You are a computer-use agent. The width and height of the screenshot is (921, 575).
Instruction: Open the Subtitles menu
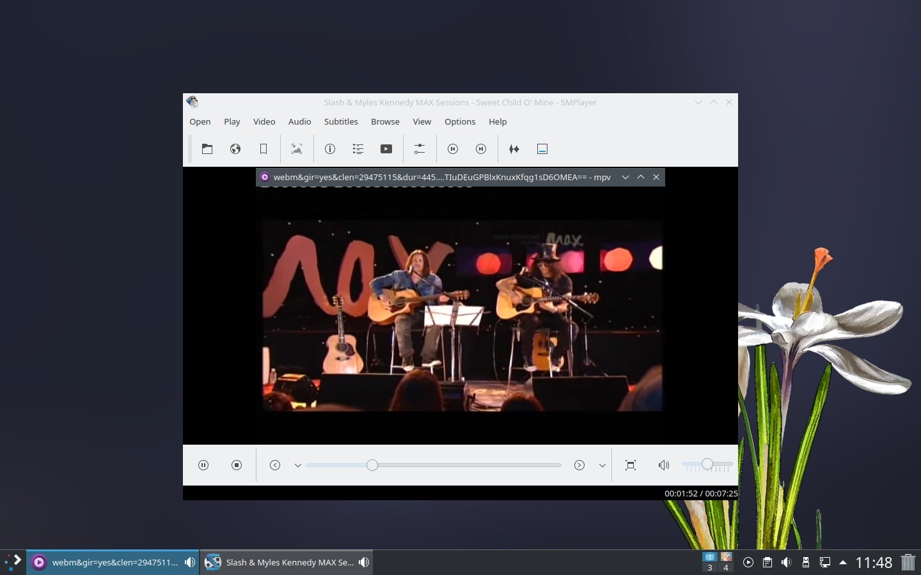(x=341, y=121)
